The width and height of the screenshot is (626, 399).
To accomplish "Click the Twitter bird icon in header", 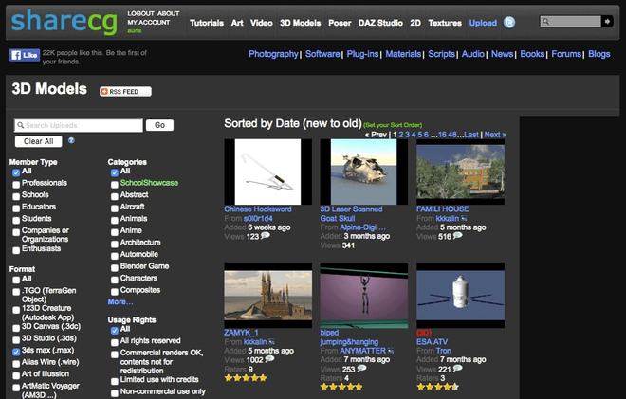I will pos(509,22).
